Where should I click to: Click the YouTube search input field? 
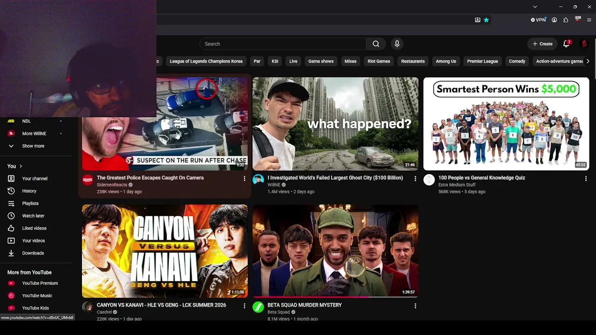[x=283, y=44]
